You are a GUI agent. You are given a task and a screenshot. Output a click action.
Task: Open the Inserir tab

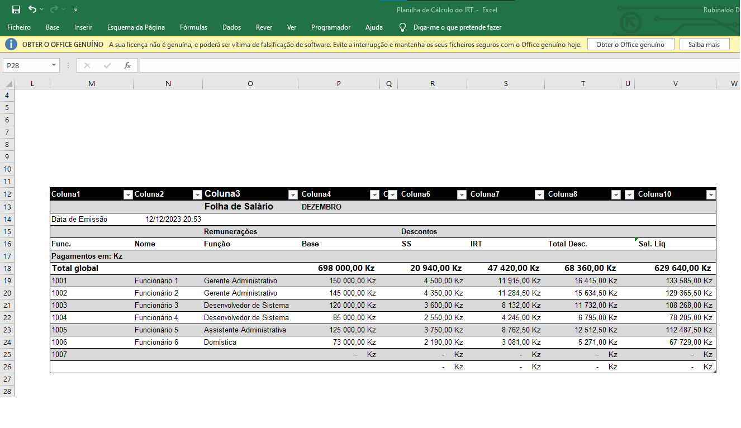click(83, 27)
